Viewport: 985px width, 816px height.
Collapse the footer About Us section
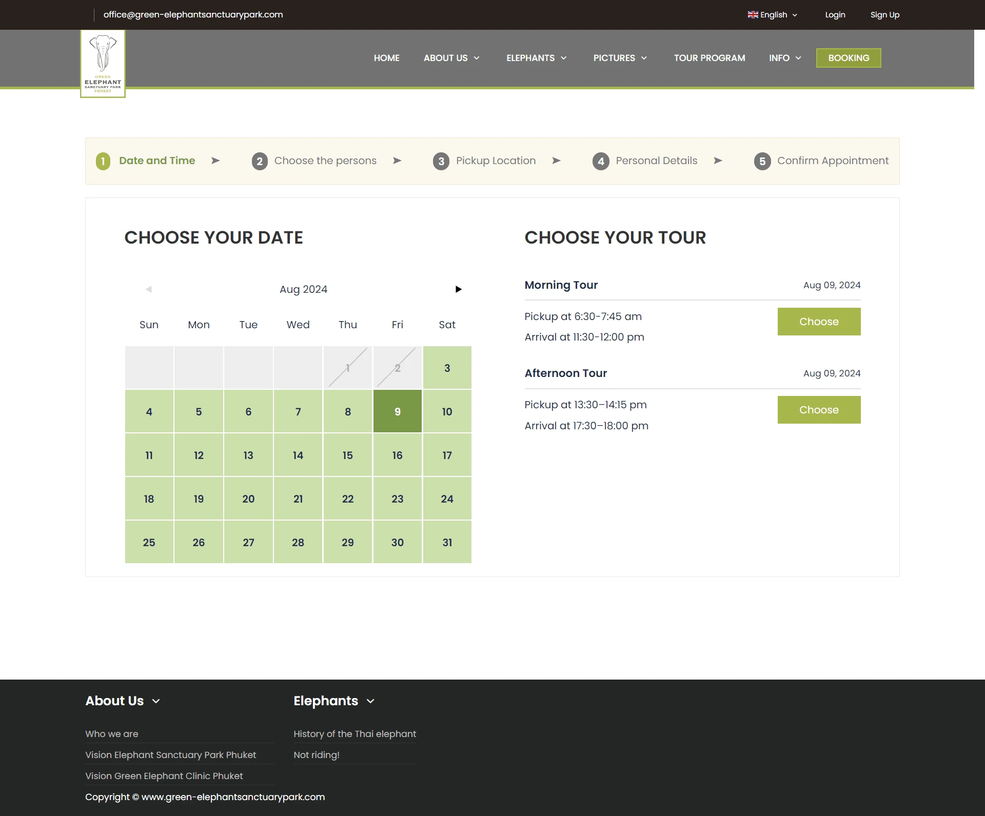tap(156, 701)
